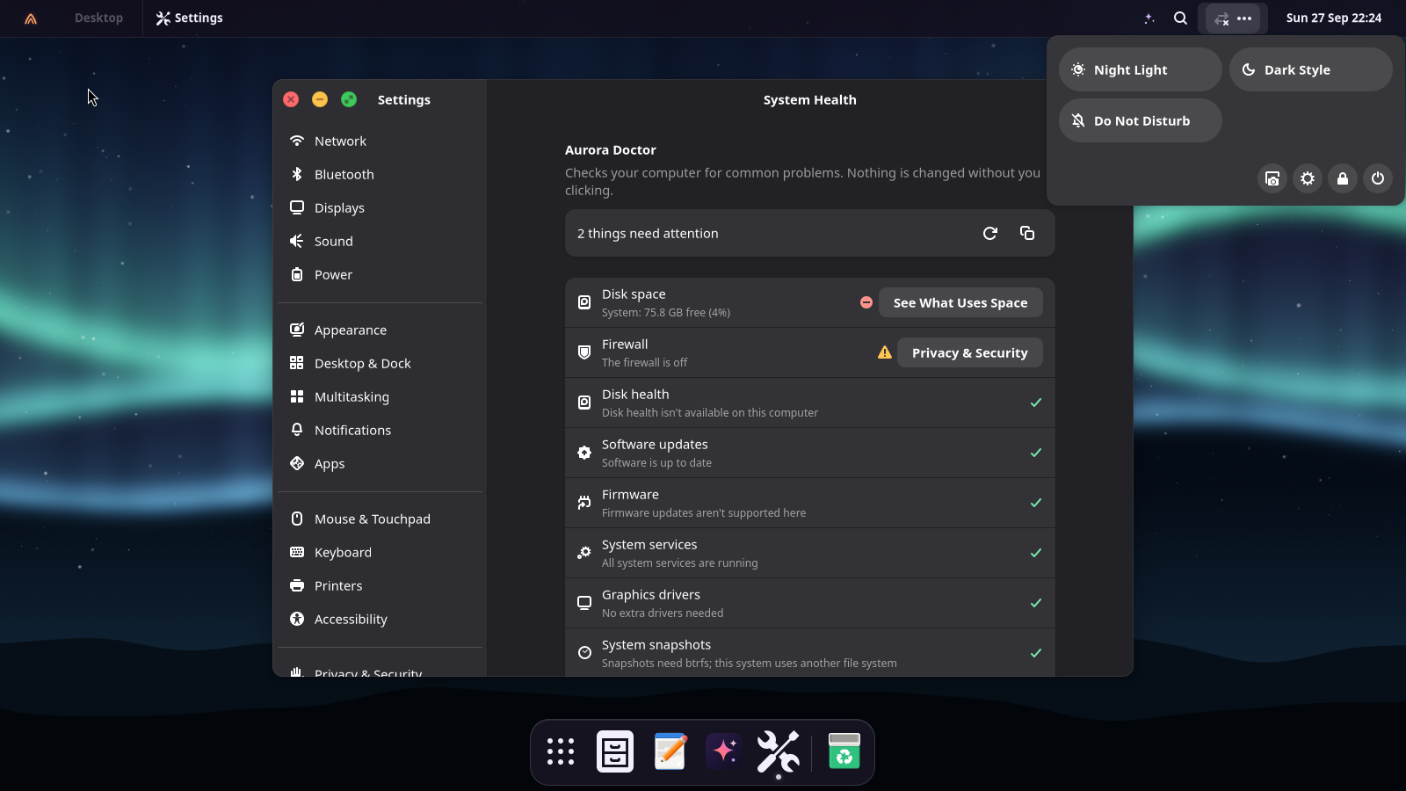
Task: Open the power off menu
Action: click(1378, 178)
